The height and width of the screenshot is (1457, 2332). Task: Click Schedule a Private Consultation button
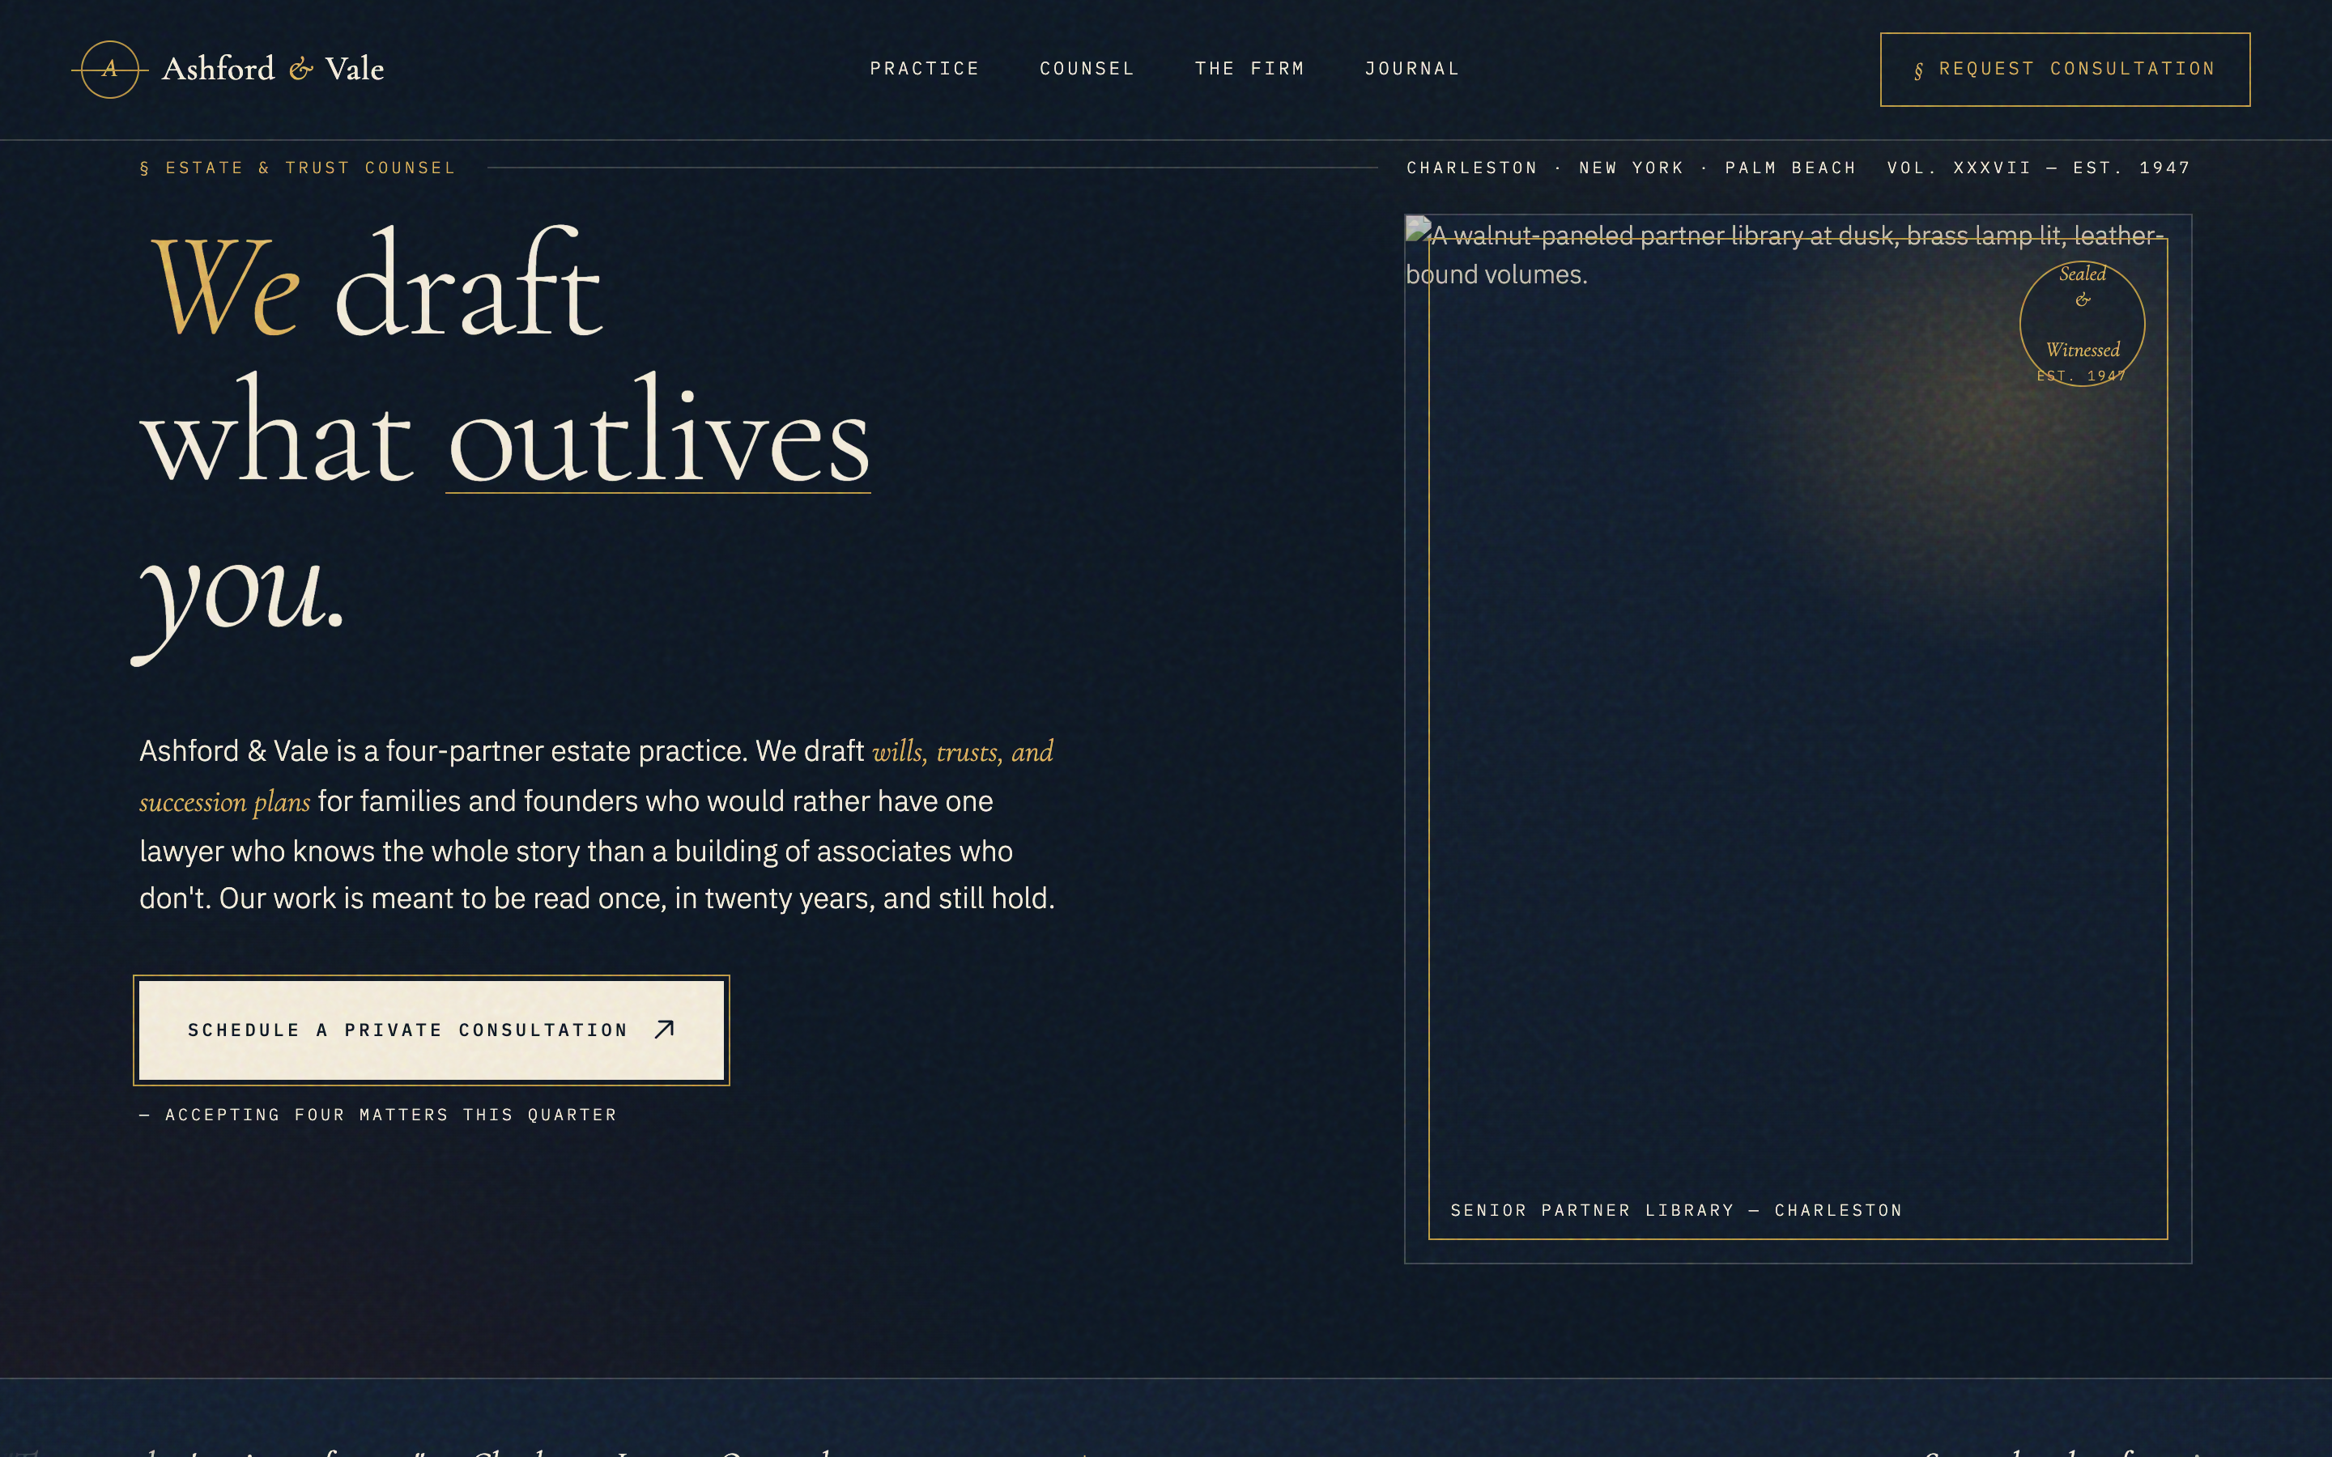pos(431,1030)
